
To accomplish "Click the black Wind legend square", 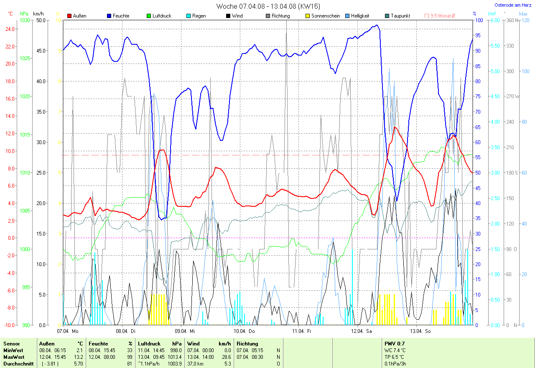I will click(228, 16).
